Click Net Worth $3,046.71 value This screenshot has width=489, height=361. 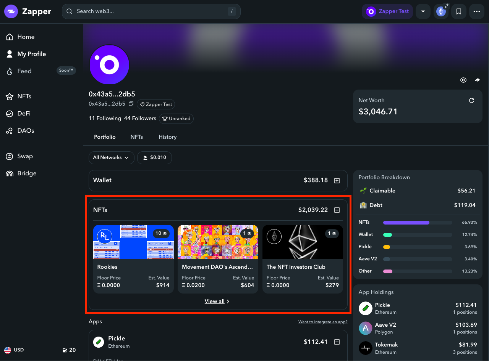(x=378, y=112)
